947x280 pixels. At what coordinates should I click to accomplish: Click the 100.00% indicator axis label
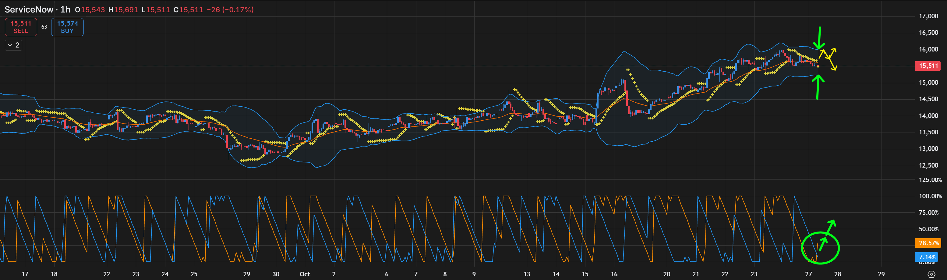930,196
